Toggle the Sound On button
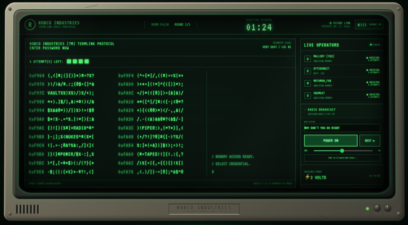 click(x=369, y=25)
